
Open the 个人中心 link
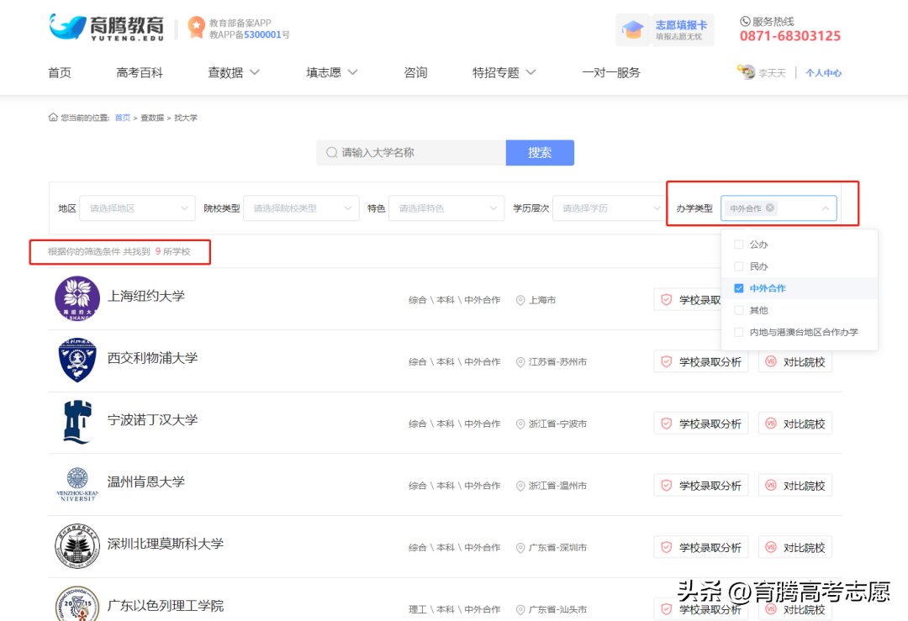822,73
